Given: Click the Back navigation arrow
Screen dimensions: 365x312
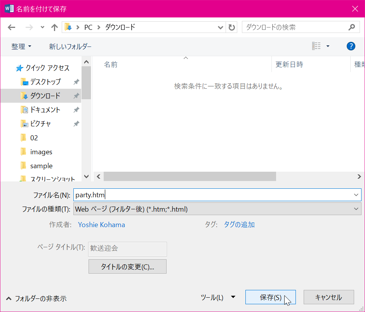Looking at the screenshot, I should (11, 28).
